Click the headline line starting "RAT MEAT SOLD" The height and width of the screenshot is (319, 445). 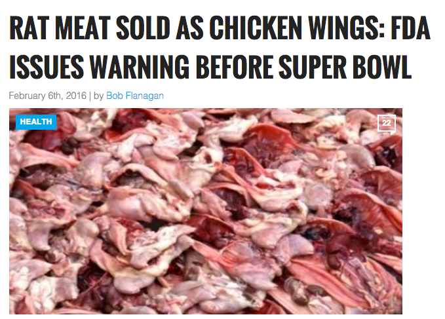(x=220, y=28)
